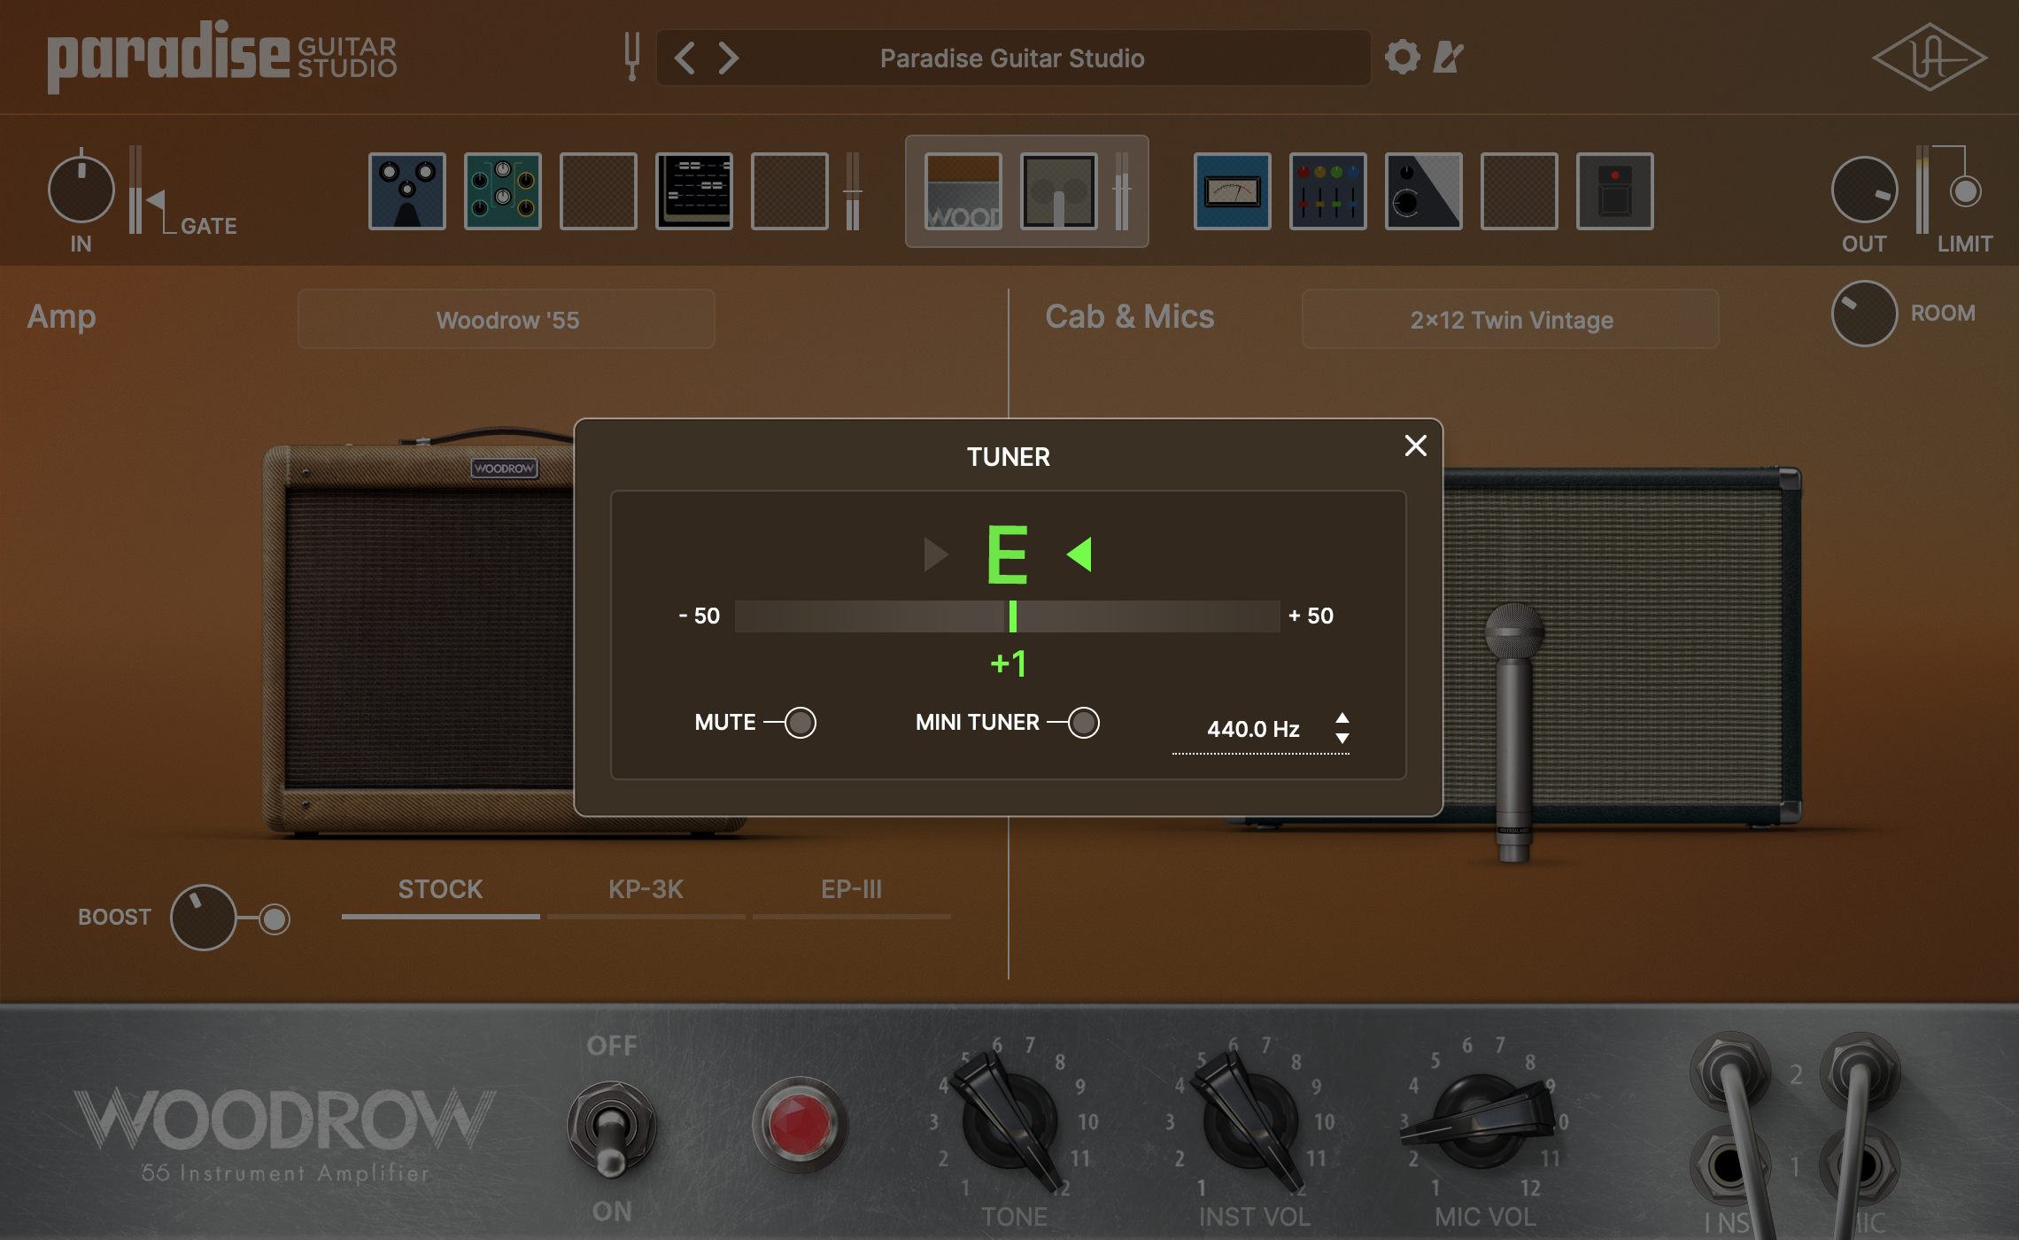Open plugin settings gear
Viewport: 2019px width, 1240px height.
[x=1404, y=57]
